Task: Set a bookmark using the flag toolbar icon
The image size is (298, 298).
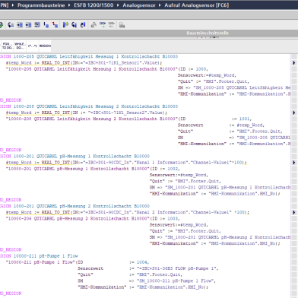Action: pyautogui.click(x=65, y=25)
